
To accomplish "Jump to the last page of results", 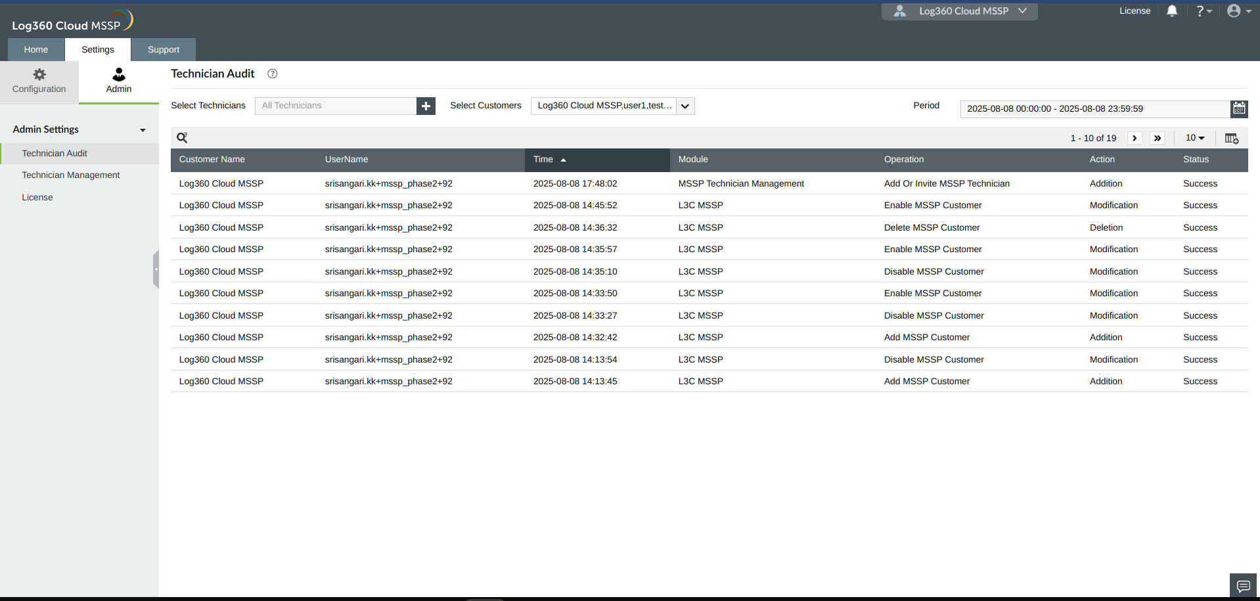I will click(1158, 138).
